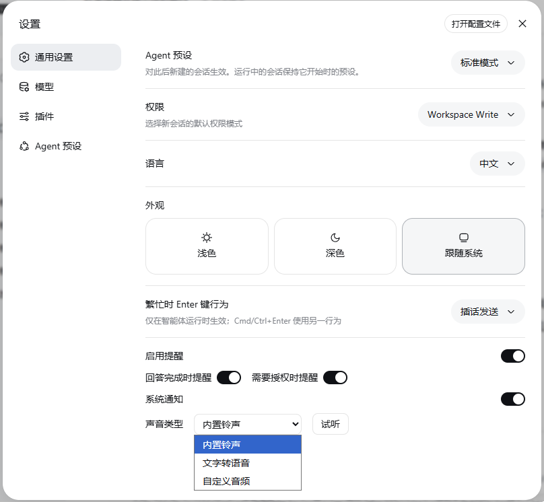
Task: Click the 声音类型 label
Action: click(x=164, y=424)
